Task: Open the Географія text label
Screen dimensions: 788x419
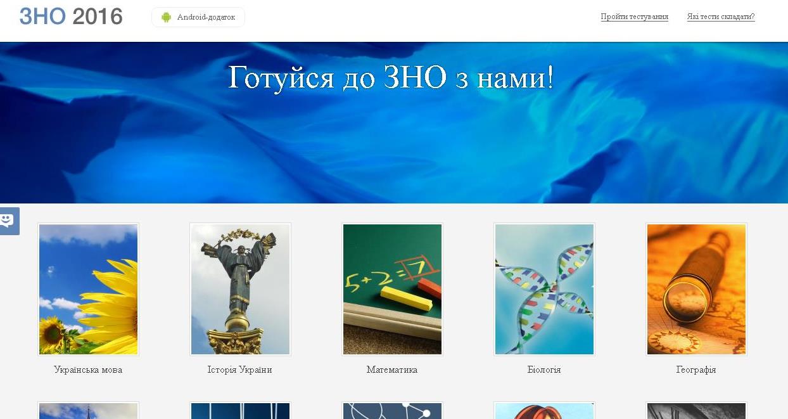Action: (696, 370)
